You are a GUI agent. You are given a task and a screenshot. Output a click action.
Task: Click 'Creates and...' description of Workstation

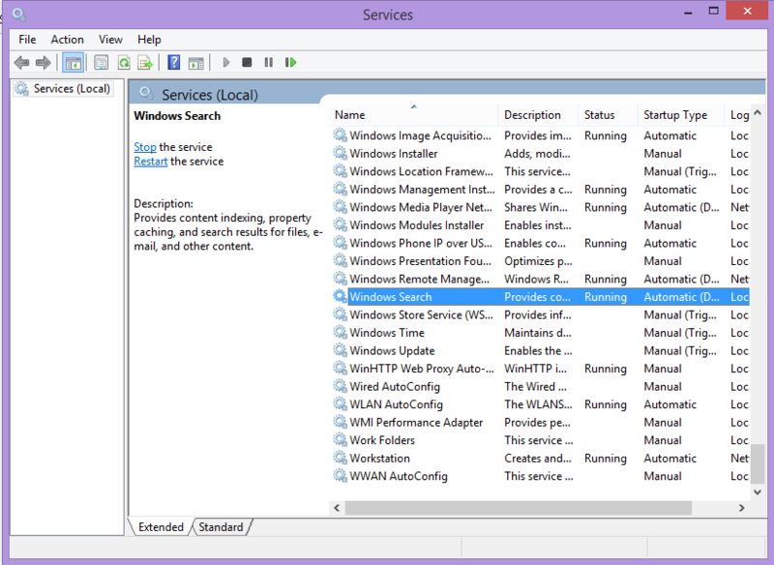538,458
